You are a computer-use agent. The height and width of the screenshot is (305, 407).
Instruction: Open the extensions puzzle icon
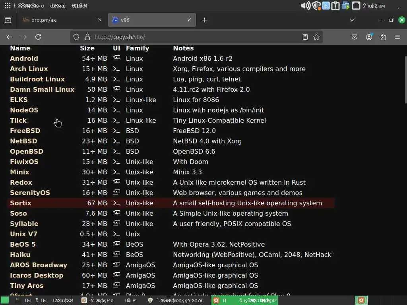[383, 37]
